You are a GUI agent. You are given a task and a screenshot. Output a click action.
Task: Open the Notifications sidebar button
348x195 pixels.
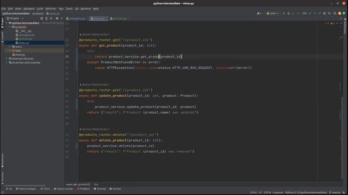[x=345, y=26]
